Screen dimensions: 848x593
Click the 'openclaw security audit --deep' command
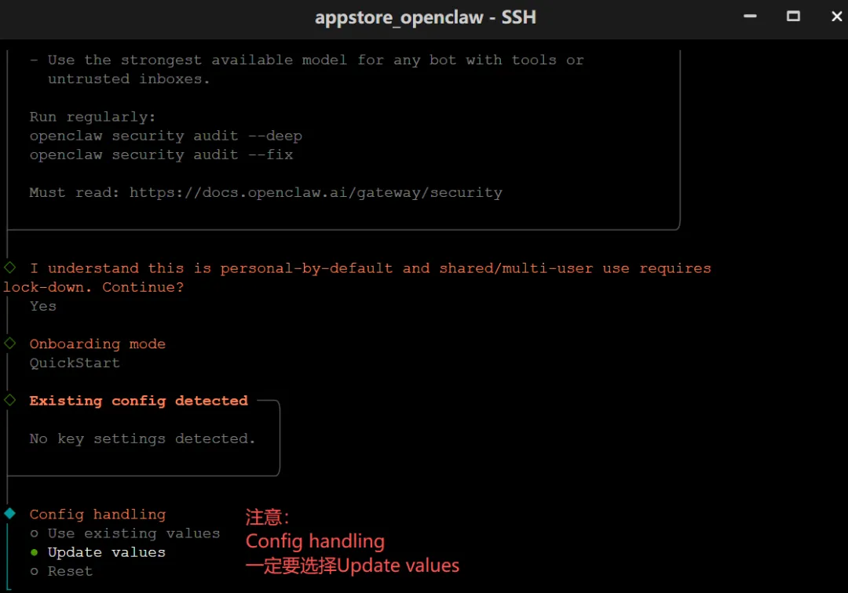tap(166, 136)
